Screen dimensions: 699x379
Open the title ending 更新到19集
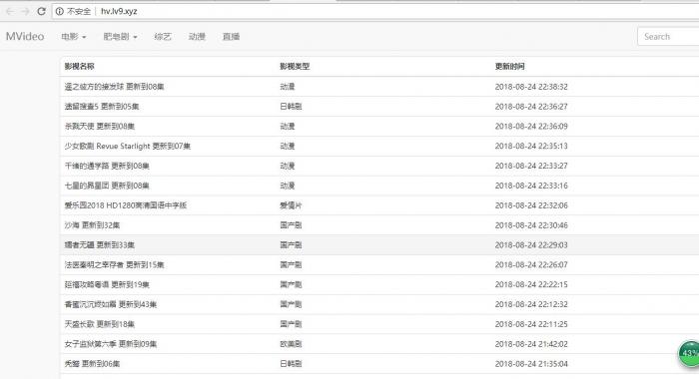point(107,284)
